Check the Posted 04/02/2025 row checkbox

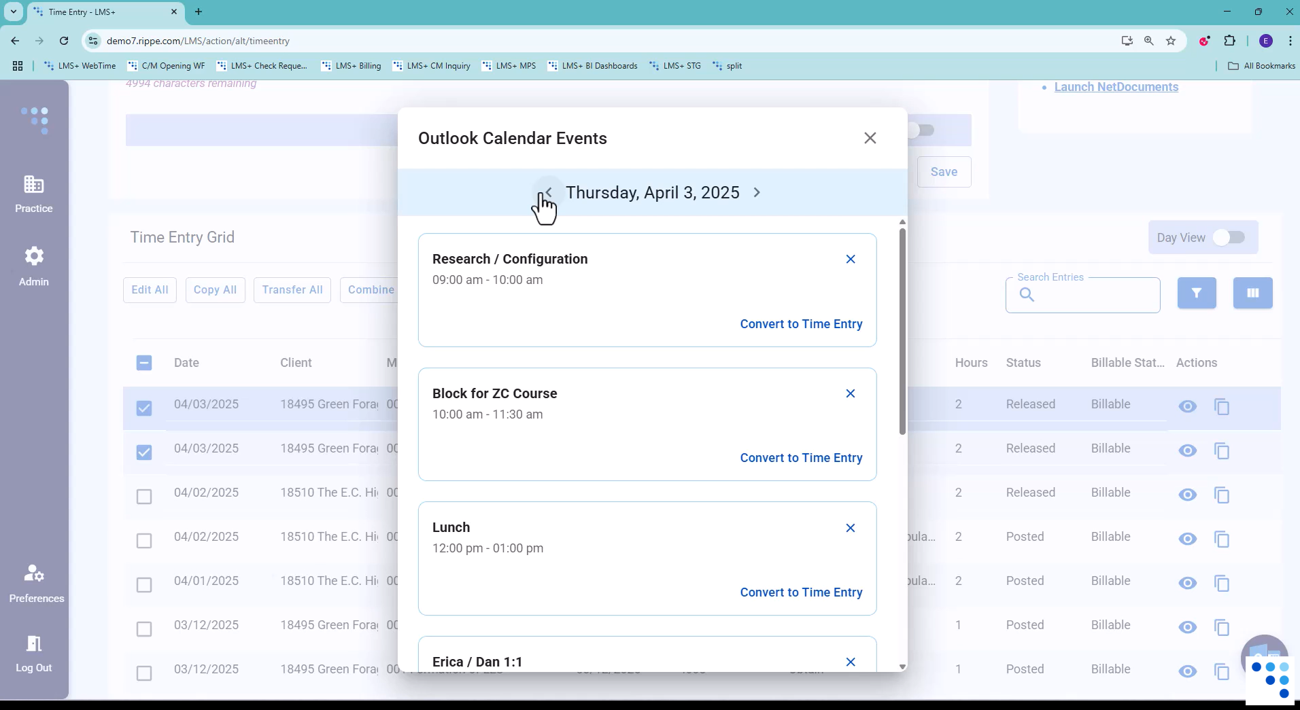pyautogui.click(x=144, y=541)
